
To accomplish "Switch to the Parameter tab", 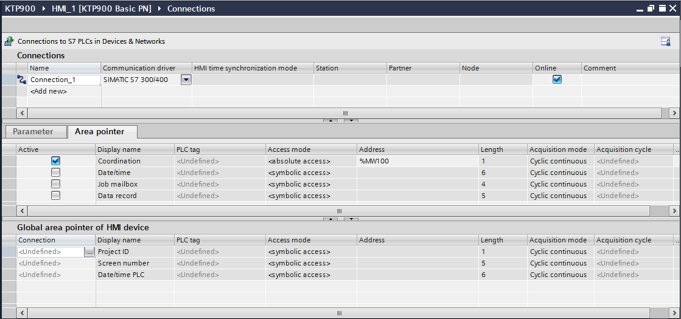I will coord(33,132).
